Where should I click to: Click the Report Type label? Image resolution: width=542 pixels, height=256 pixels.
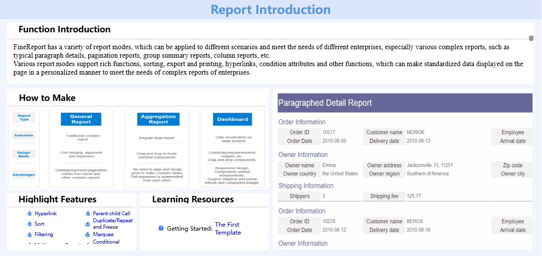(24, 118)
